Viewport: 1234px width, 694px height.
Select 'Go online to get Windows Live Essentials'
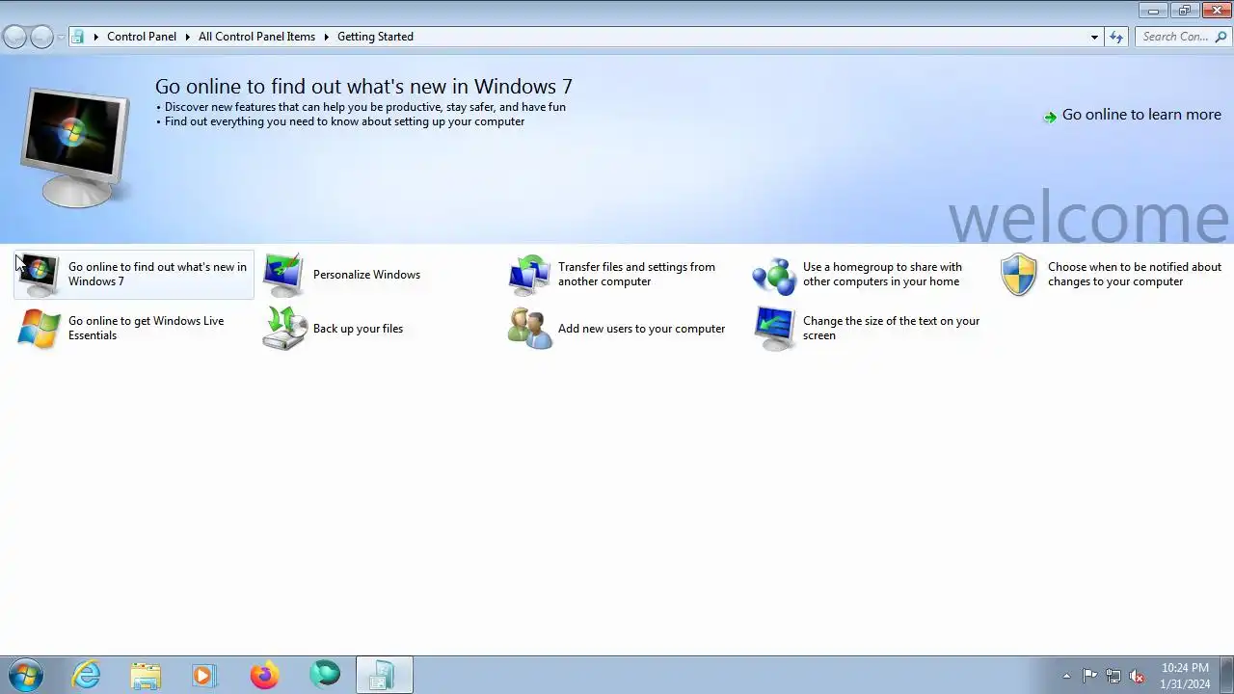pyautogui.click(x=146, y=329)
